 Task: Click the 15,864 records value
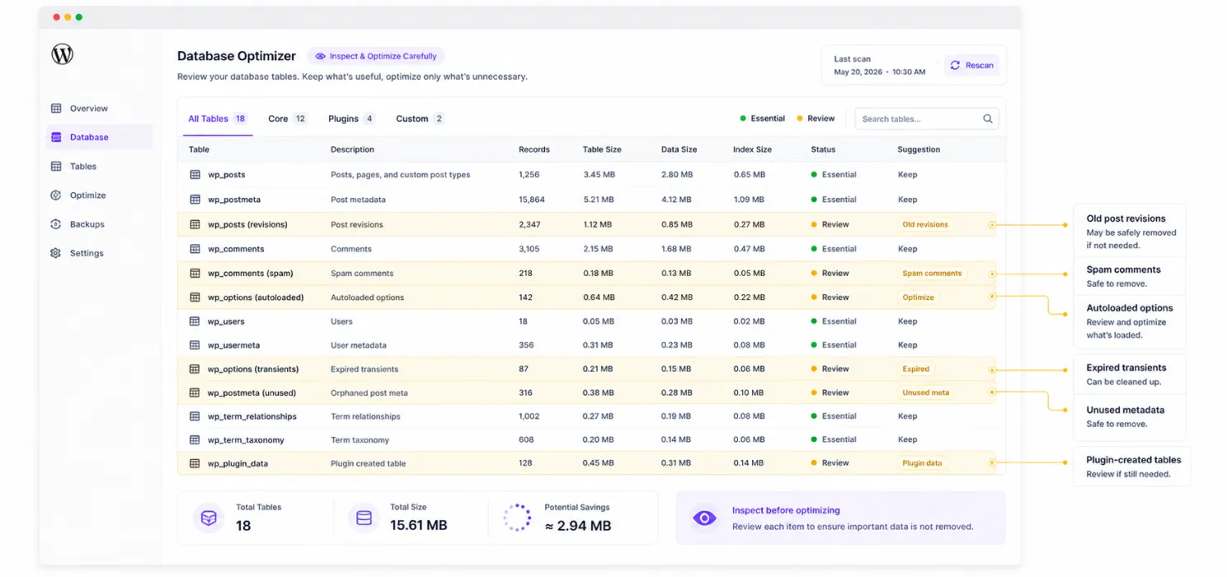coord(532,199)
